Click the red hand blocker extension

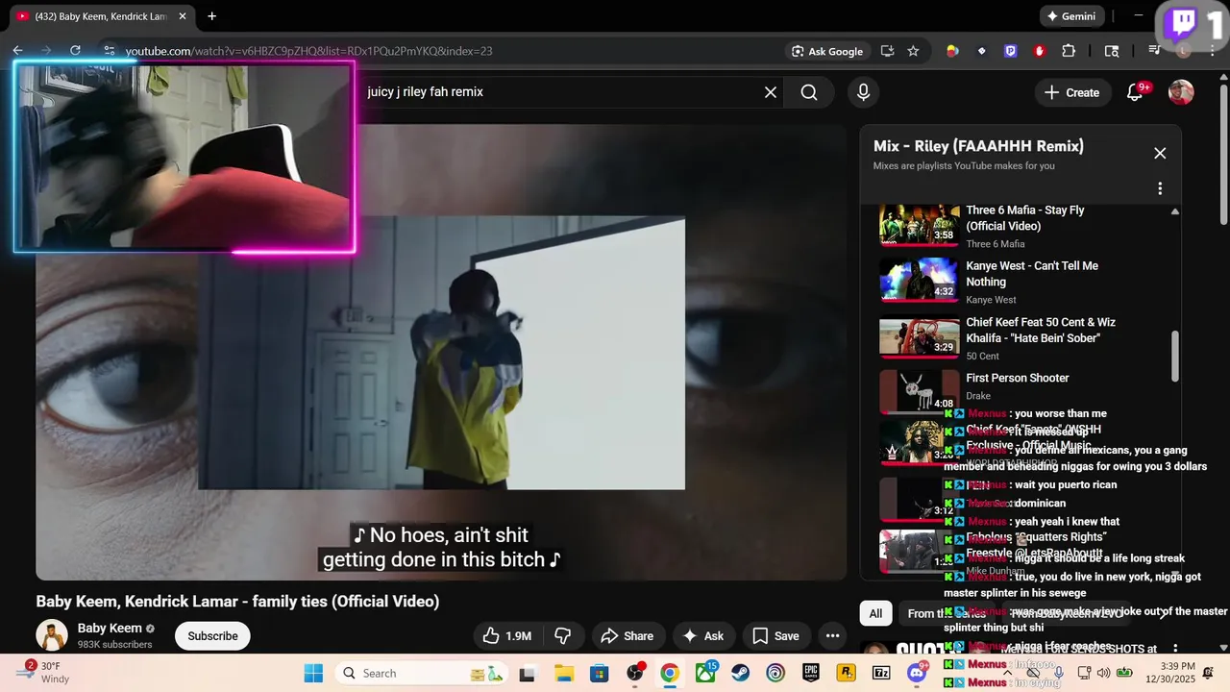1039,51
